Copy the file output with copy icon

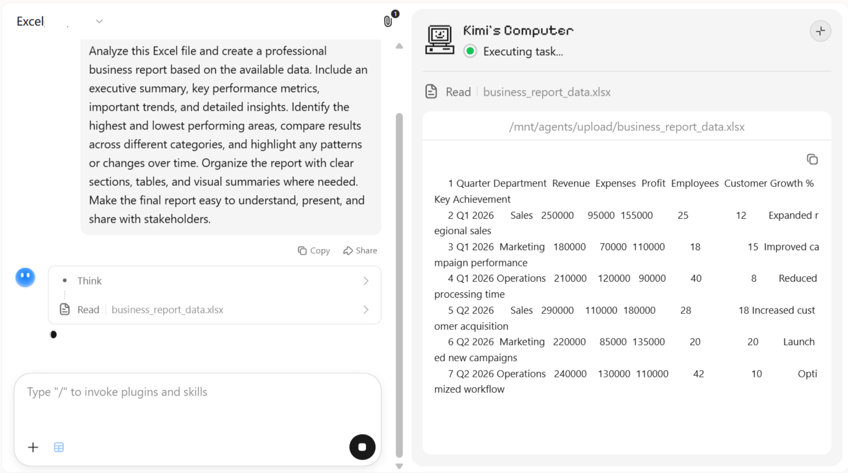[x=812, y=159]
